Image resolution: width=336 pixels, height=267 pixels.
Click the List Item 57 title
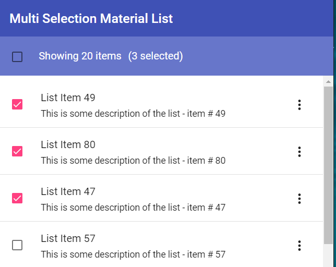68,238
